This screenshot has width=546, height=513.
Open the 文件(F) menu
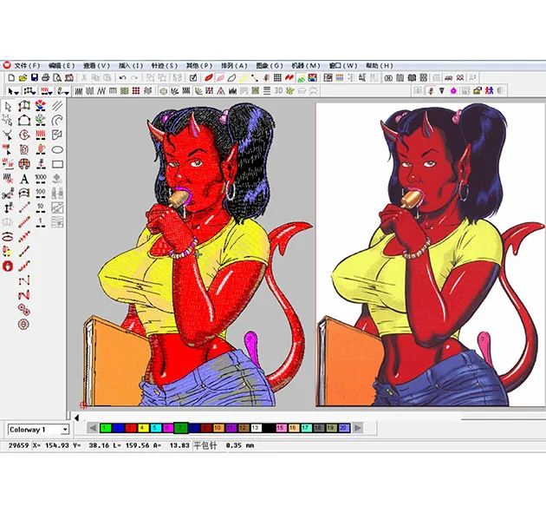coord(27,66)
